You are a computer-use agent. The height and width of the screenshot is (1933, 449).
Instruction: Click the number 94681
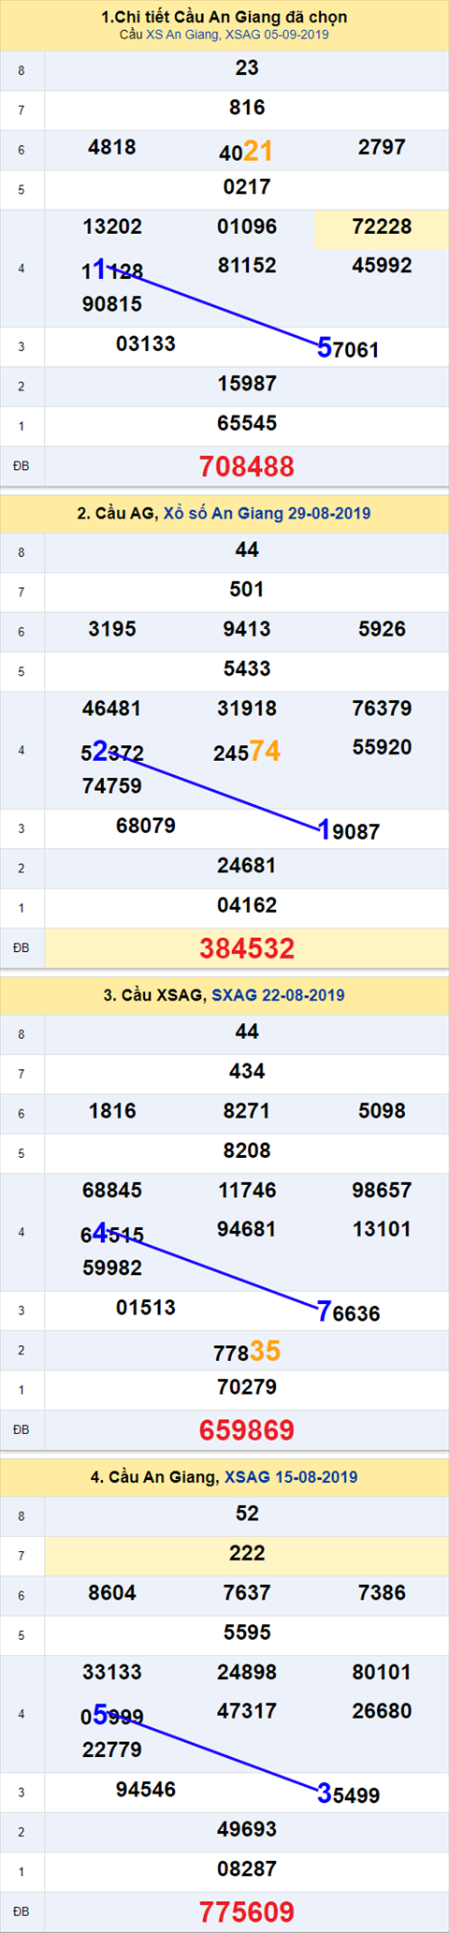247,1229
